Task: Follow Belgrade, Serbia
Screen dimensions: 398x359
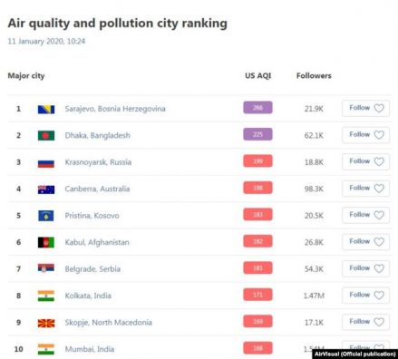Action: pyautogui.click(x=365, y=268)
